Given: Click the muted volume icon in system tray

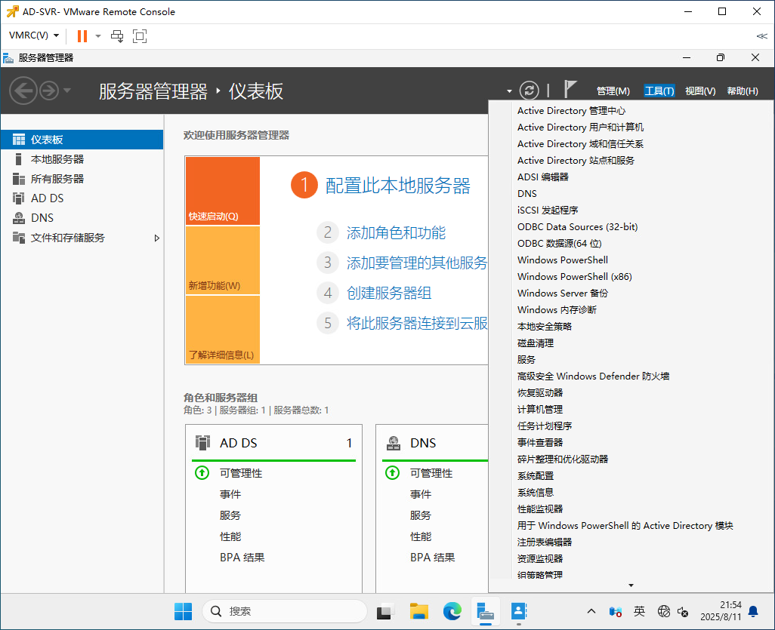Looking at the screenshot, I should [x=684, y=612].
